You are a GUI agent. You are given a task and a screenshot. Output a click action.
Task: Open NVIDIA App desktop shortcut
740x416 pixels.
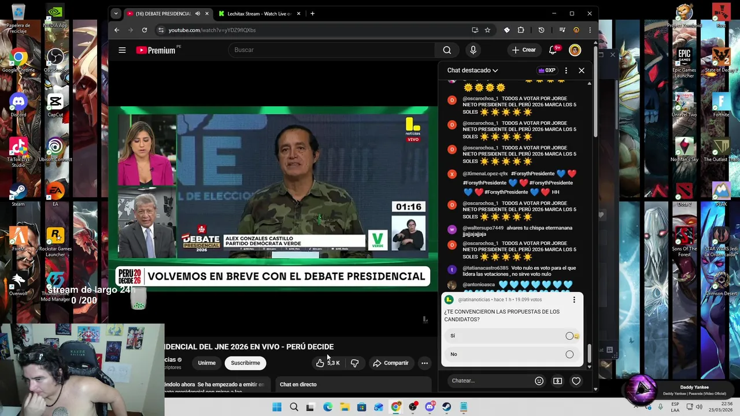55,16
